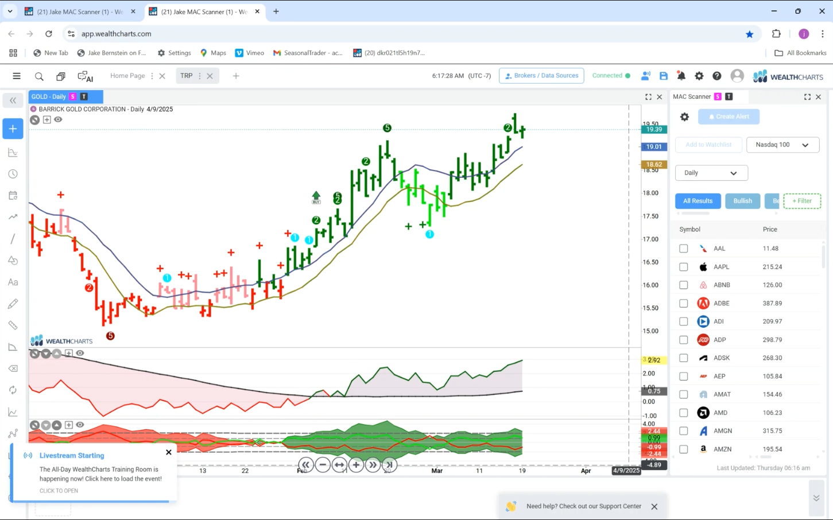
Task: Check the AMD checkbox
Action: point(683,413)
